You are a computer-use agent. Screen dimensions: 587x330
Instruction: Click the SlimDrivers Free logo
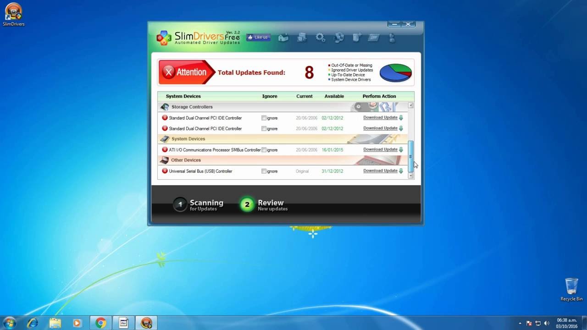(198, 38)
